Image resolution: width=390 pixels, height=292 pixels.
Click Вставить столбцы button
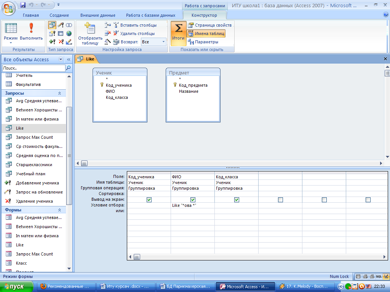tap(135, 25)
